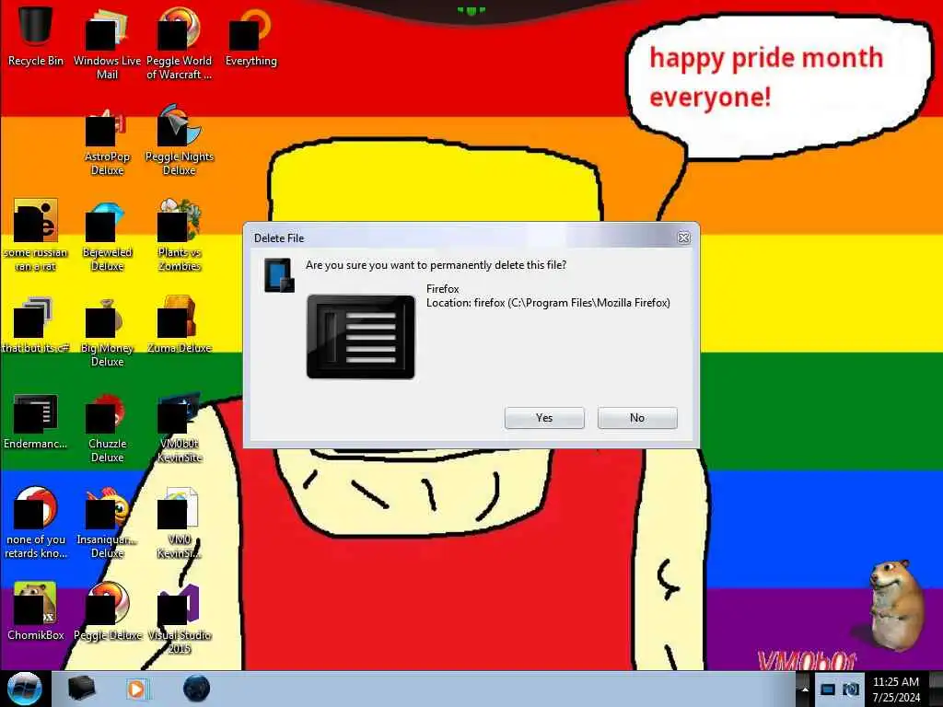Image resolution: width=943 pixels, height=707 pixels.
Task: Click Yes to delete Firefox
Action: pyautogui.click(x=544, y=418)
